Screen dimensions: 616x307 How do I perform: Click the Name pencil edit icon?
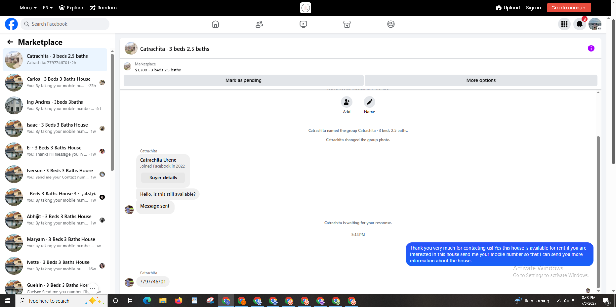(x=370, y=102)
